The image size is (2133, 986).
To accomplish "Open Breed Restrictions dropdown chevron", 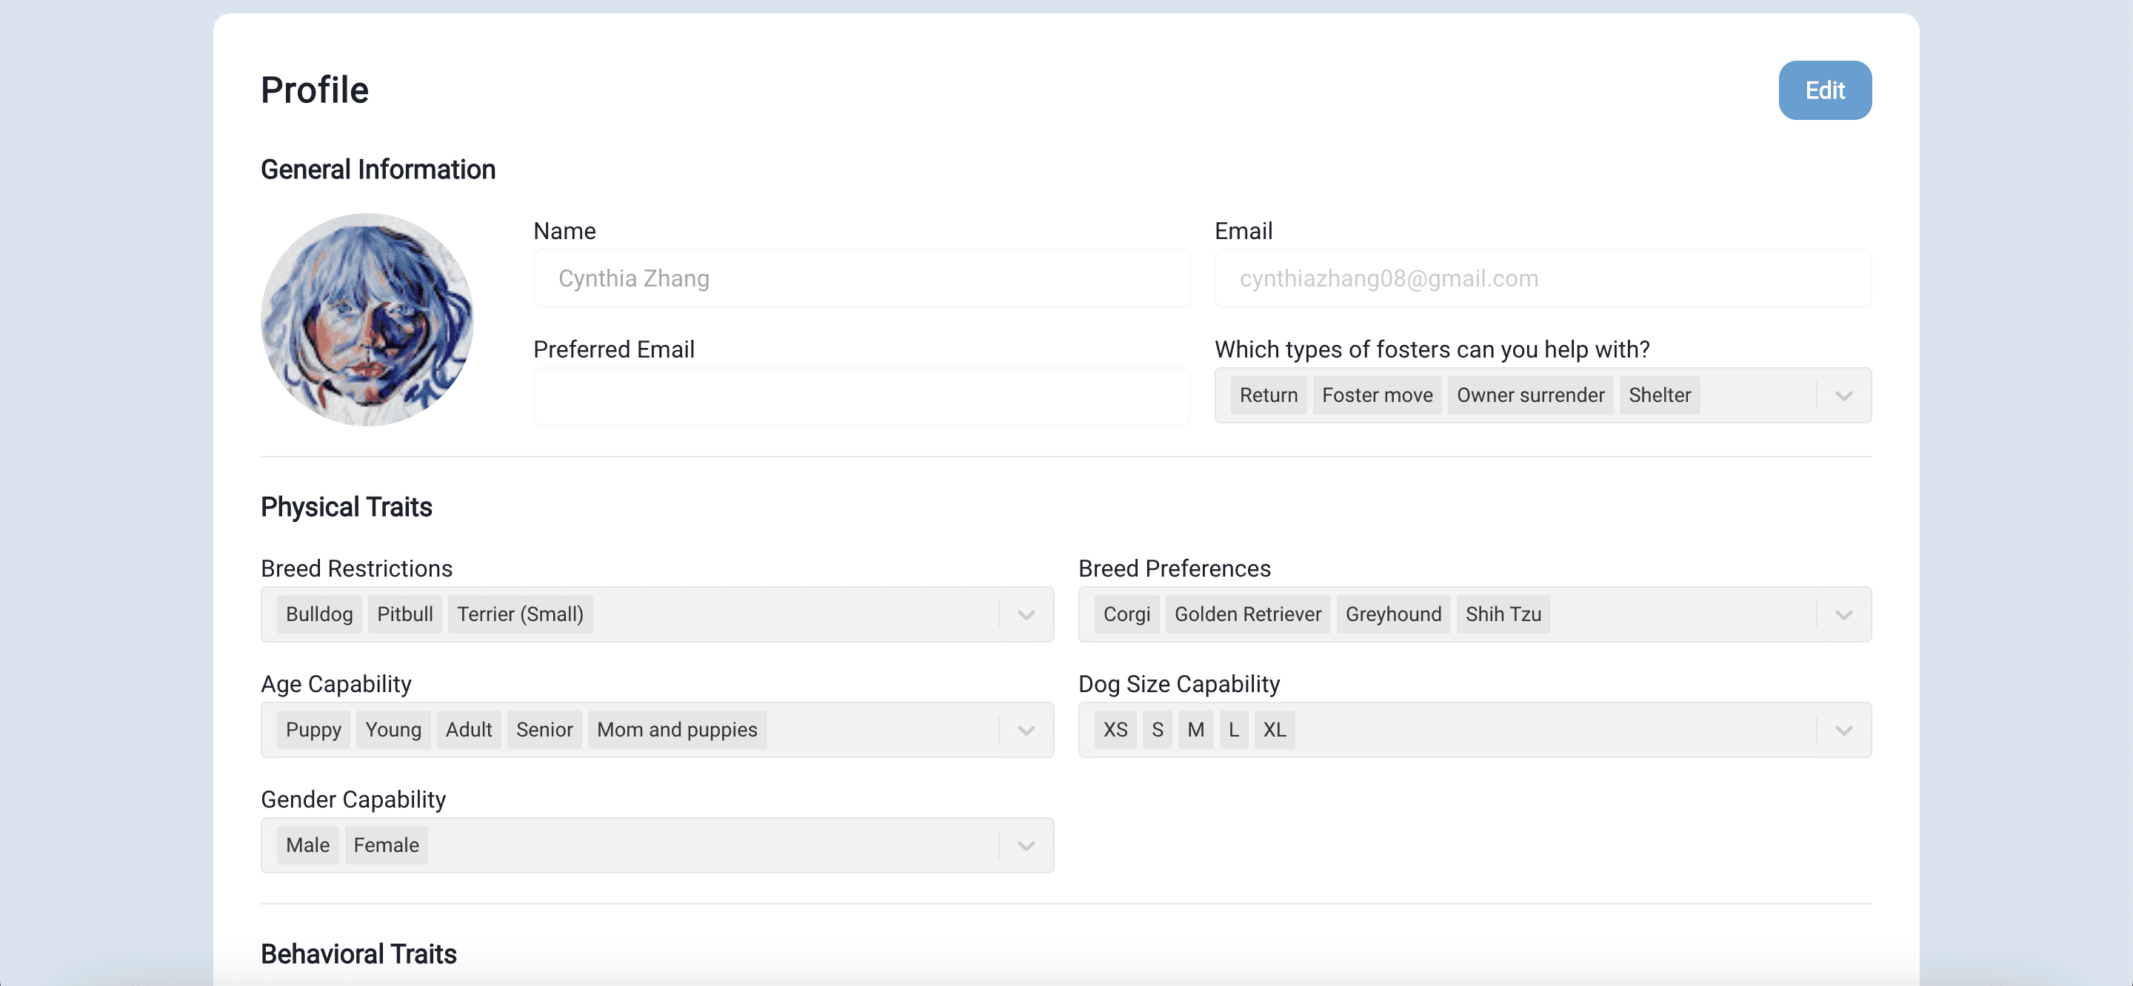I will 1026,614.
